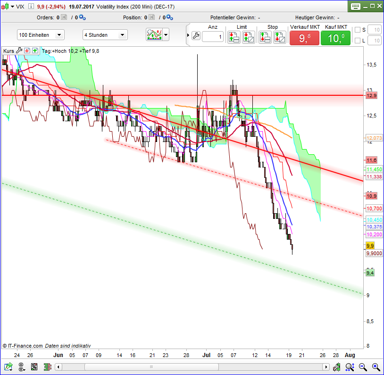
Task: Enable the L checkbox
Action: [358, 41]
